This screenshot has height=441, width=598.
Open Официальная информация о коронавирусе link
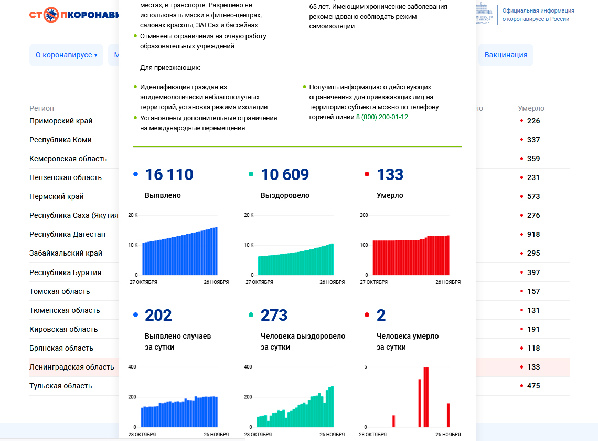click(x=538, y=15)
